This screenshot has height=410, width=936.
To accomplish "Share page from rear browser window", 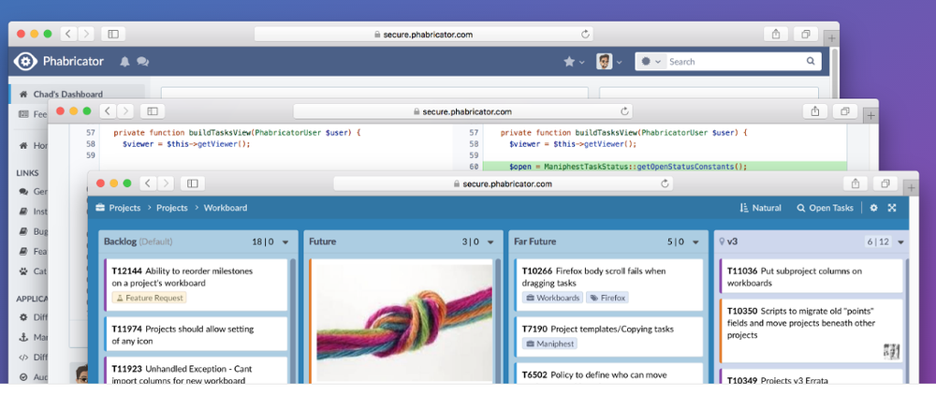I will click(x=776, y=34).
